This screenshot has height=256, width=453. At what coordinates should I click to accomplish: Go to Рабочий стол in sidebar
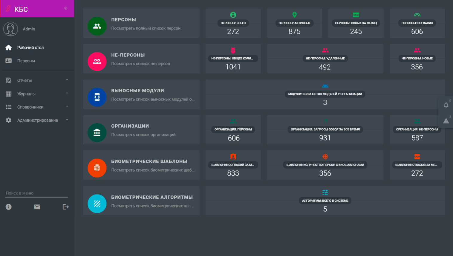(x=30, y=48)
